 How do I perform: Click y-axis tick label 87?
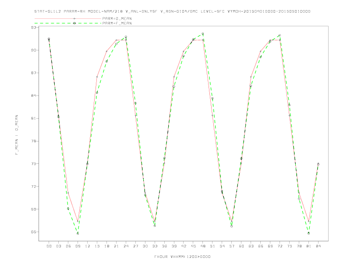tap(34, 73)
